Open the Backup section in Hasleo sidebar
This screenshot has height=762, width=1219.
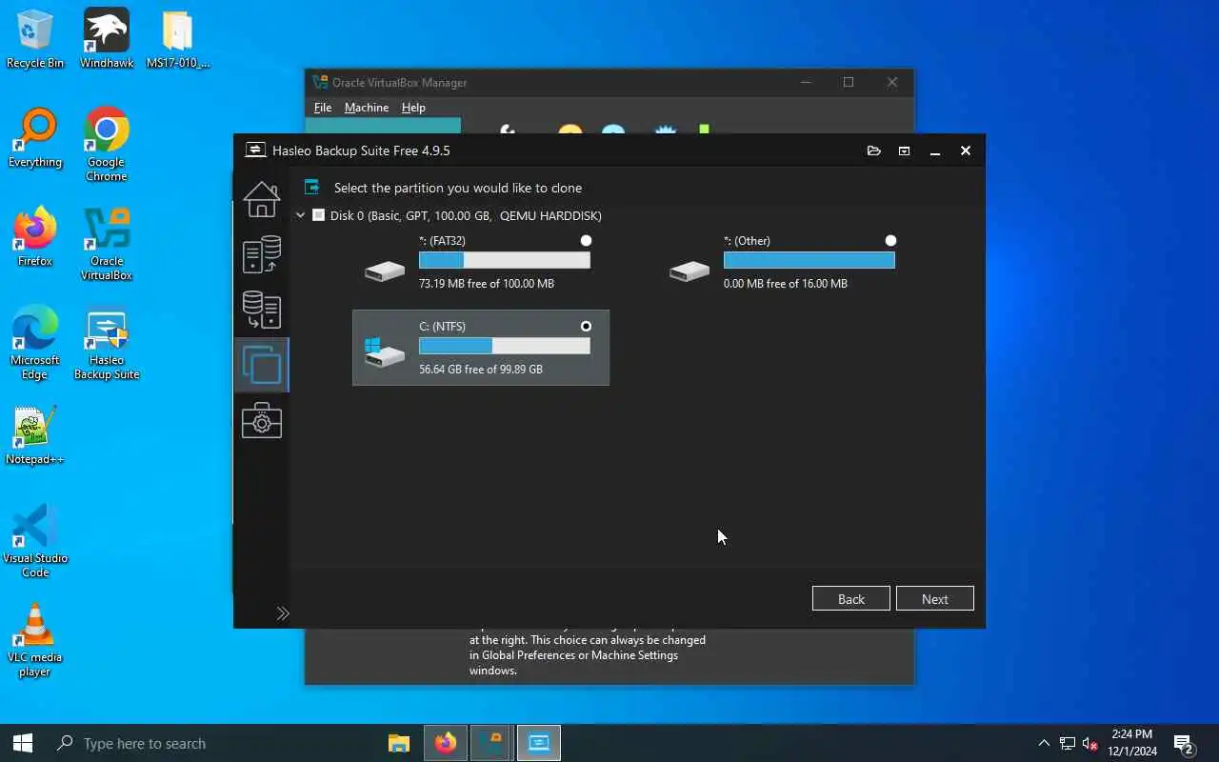click(261, 254)
